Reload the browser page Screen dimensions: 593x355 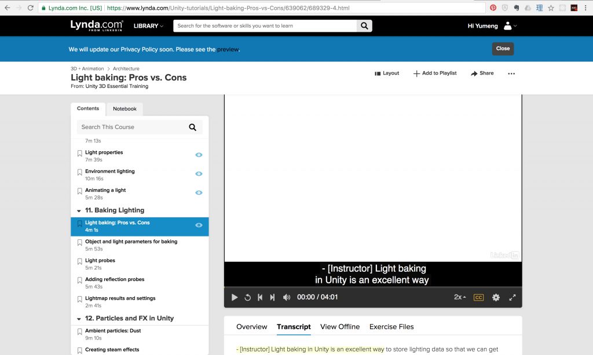click(31, 8)
